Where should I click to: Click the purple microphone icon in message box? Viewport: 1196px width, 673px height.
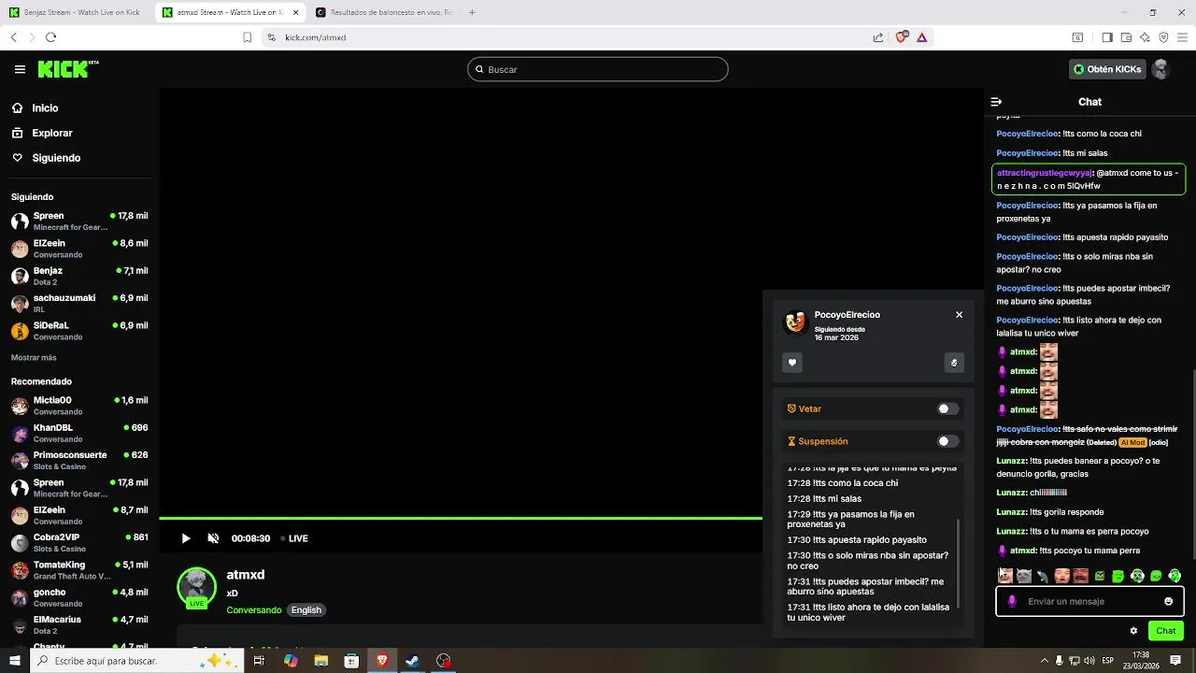(1012, 601)
